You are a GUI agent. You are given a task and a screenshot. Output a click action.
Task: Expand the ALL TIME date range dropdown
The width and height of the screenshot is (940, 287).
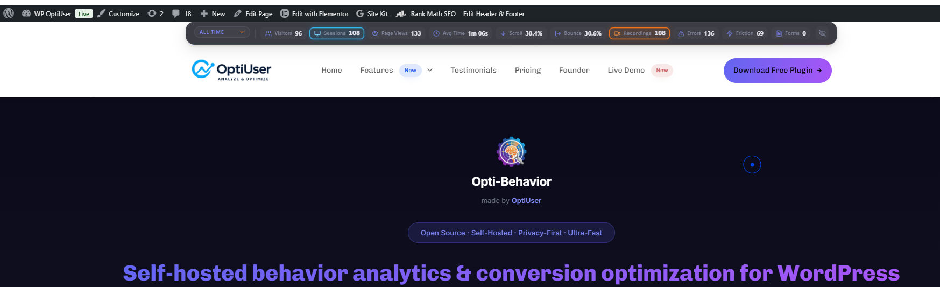(x=222, y=32)
